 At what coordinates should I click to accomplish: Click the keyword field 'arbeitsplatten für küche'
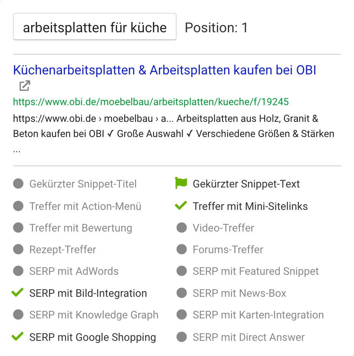tap(95, 27)
